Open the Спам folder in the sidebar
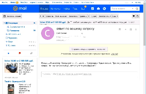The image size is (146, 94). 10,42
